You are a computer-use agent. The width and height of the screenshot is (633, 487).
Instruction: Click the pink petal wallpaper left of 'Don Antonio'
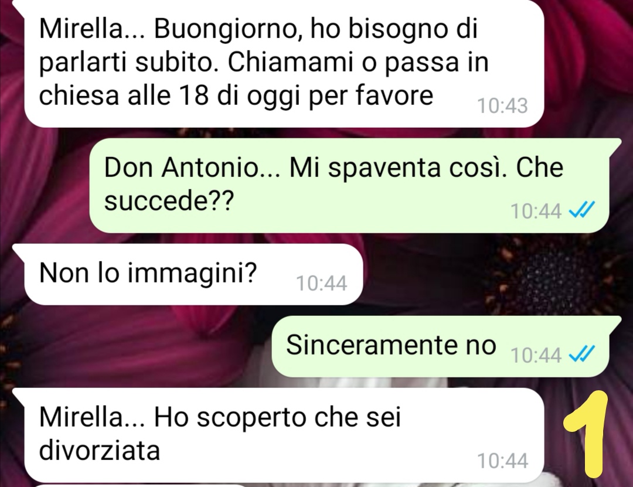pyautogui.click(x=45, y=186)
